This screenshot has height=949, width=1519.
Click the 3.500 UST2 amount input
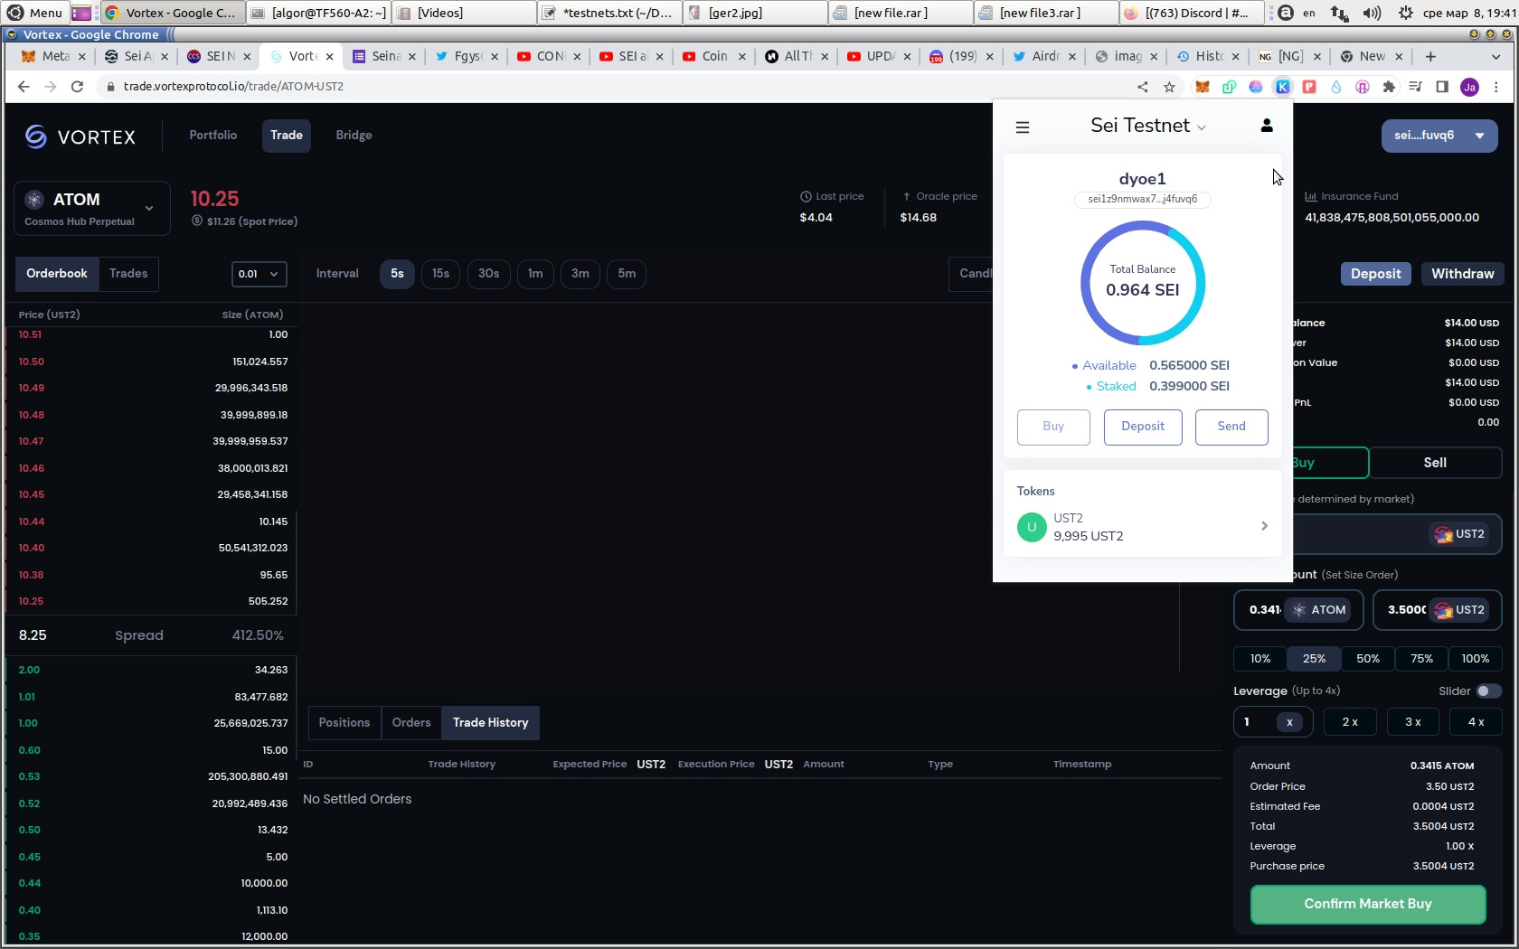1438,610
